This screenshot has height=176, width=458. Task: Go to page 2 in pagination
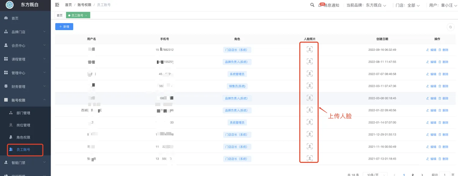413,175
